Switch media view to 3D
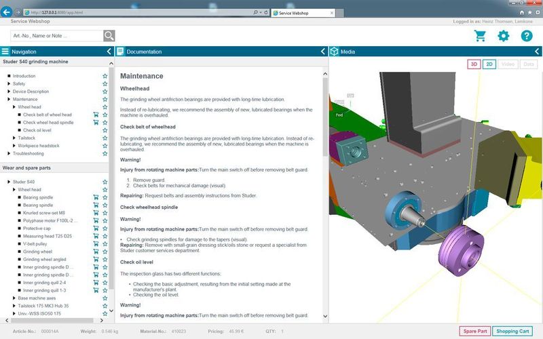Image resolution: width=543 pixels, height=339 pixels. pyautogui.click(x=474, y=64)
